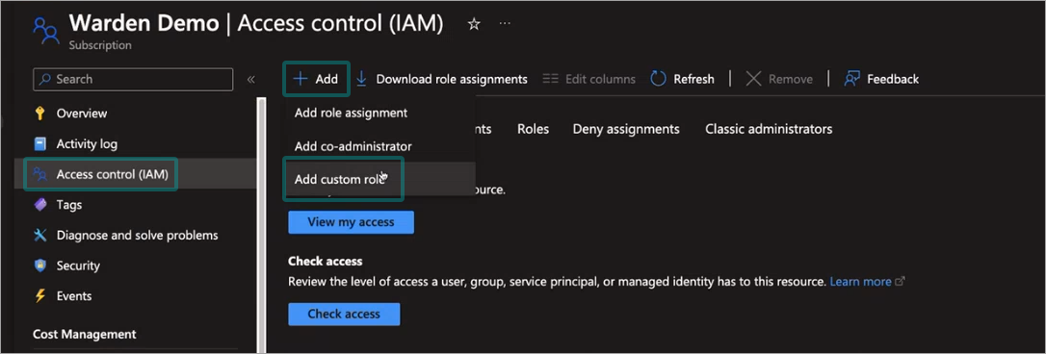Collapse sidebar with the double chevron
The width and height of the screenshot is (1046, 354).
(250, 79)
